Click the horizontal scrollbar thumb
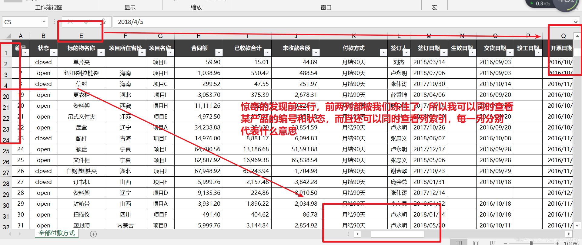 [397, 234]
